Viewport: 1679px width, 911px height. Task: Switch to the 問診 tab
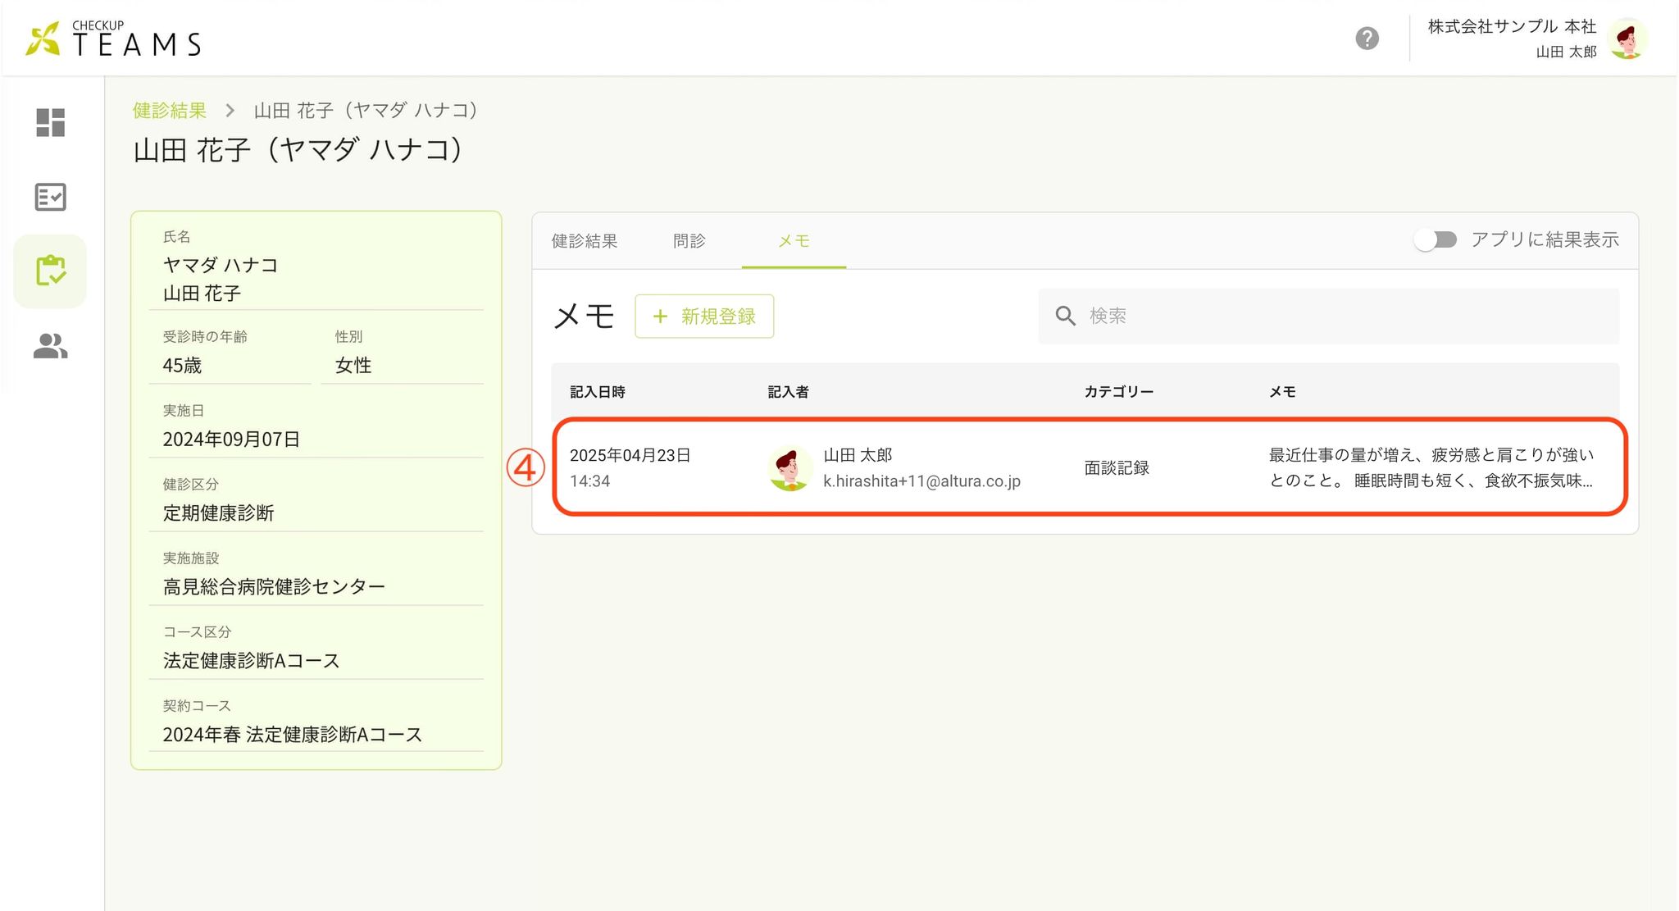[689, 241]
